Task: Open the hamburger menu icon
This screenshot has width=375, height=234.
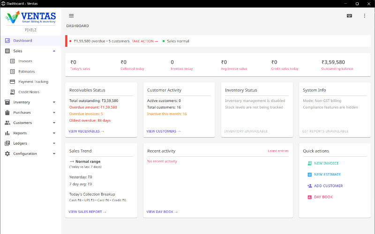Action: point(71,16)
